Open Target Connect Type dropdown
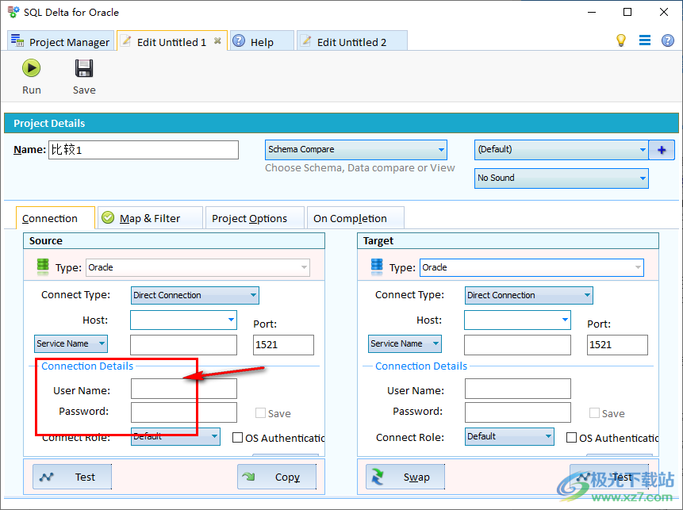 coord(529,295)
